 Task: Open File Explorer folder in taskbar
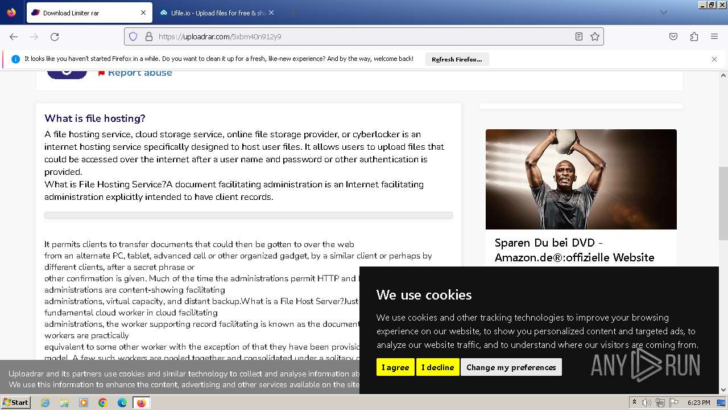[x=64, y=403]
